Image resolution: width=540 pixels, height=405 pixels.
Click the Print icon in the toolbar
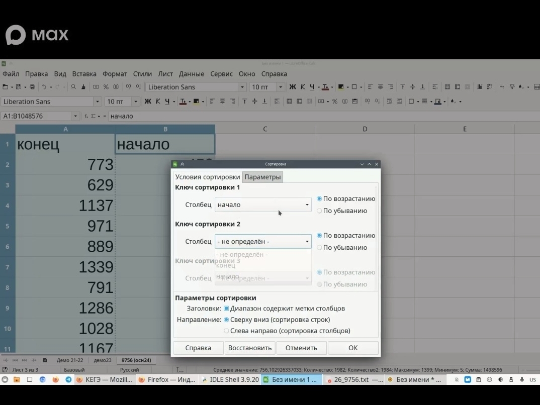coord(33,87)
